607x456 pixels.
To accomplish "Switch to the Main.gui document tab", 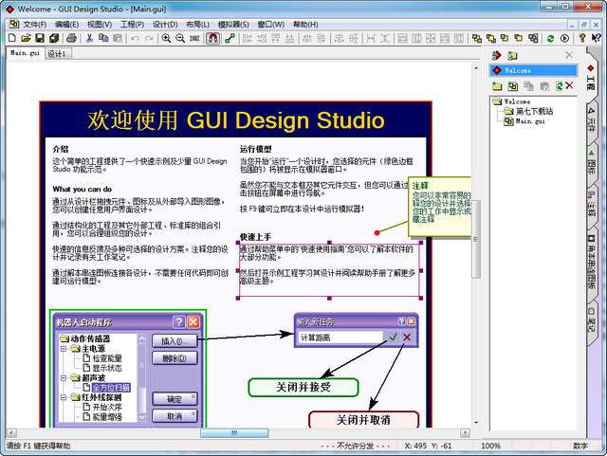I will 25,53.
